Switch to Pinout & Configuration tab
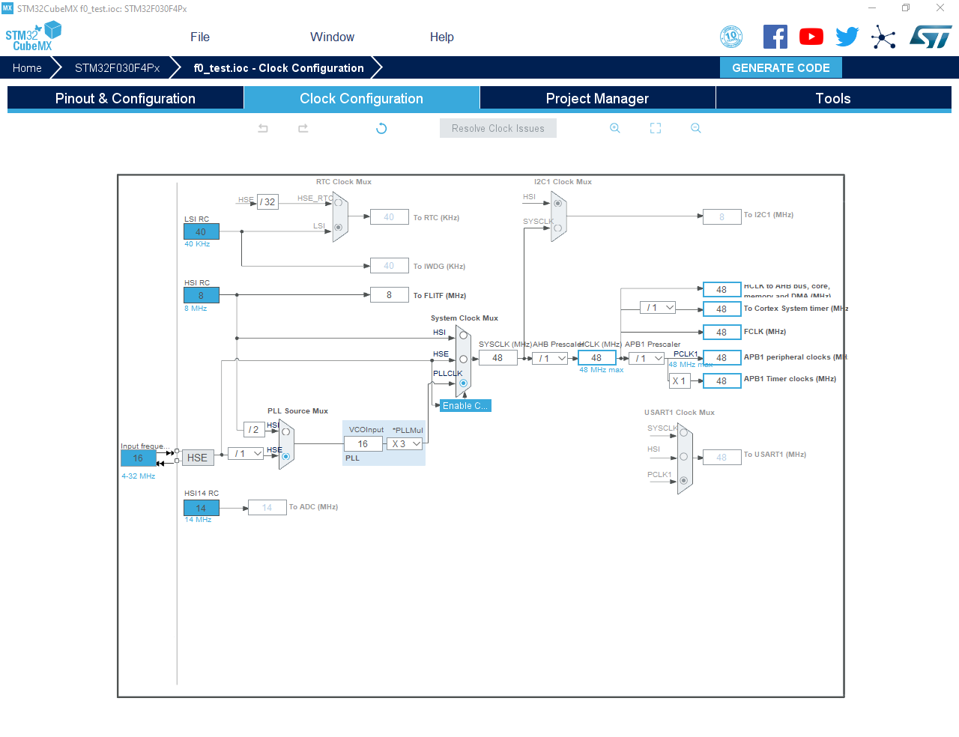Image resolution: width=959 pixels, height=737 pixels. [125, 98]
